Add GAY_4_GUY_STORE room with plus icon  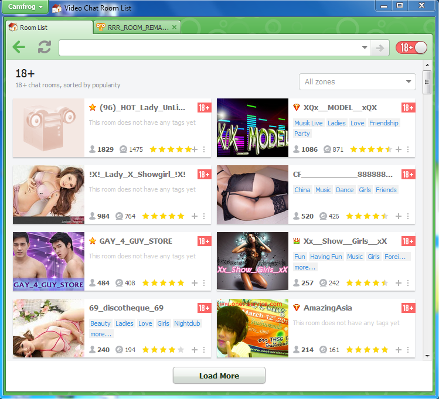195,283
